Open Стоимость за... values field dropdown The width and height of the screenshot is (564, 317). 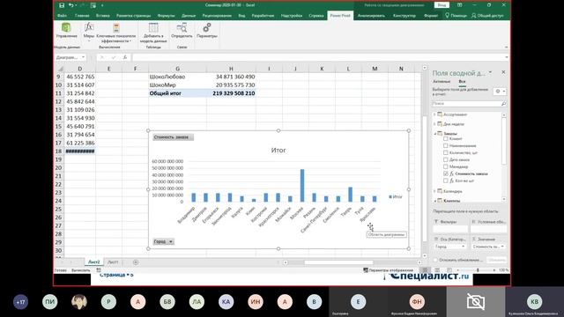(x=502, y=247)
